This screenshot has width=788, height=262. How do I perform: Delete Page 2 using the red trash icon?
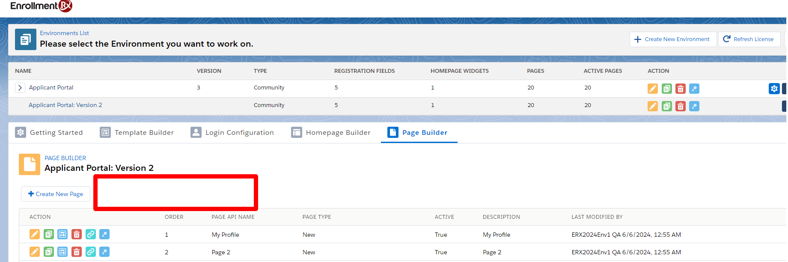click(77, 252)
